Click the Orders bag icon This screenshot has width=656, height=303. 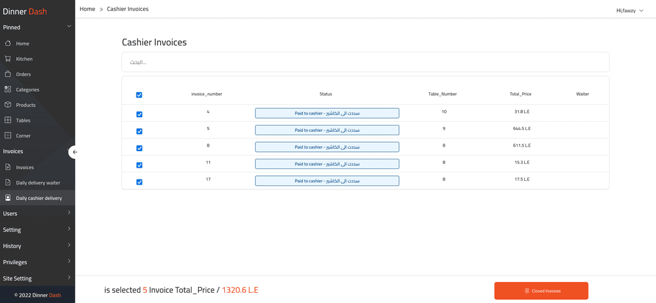coord(8,74)
